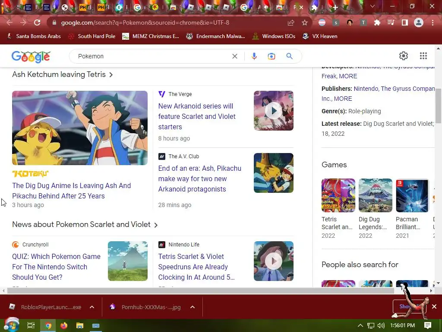Submit search with the magnifier icon
The width and height of the screenshot is (442, 332).
[289, 56]
